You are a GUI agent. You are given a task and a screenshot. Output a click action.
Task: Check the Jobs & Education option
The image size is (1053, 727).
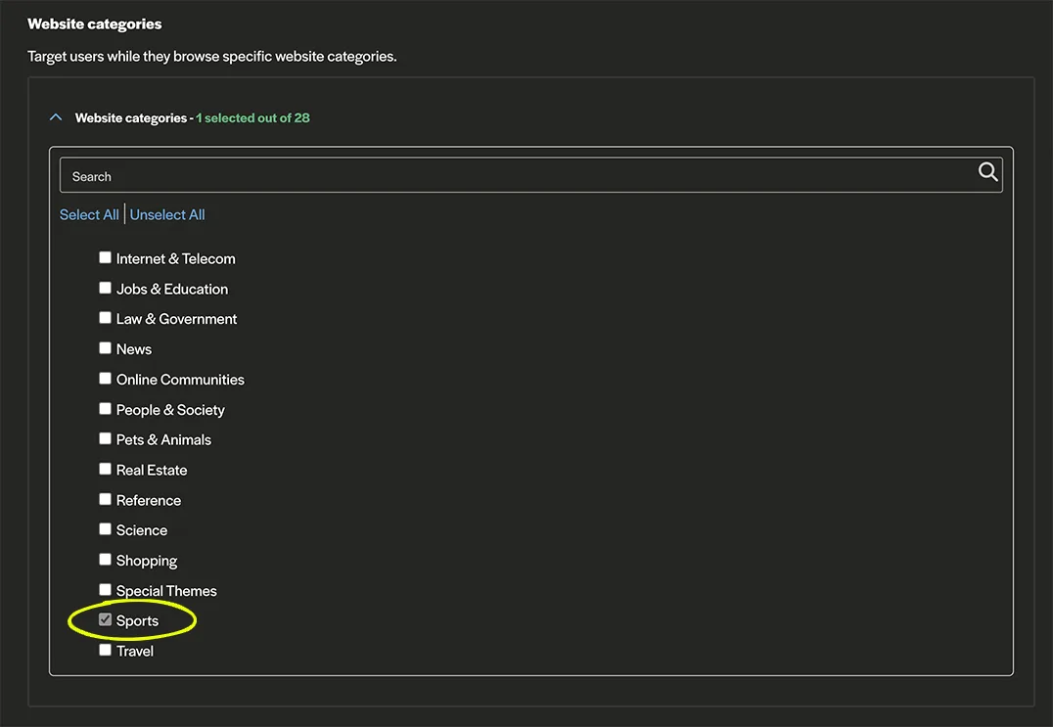pos(105,287)
